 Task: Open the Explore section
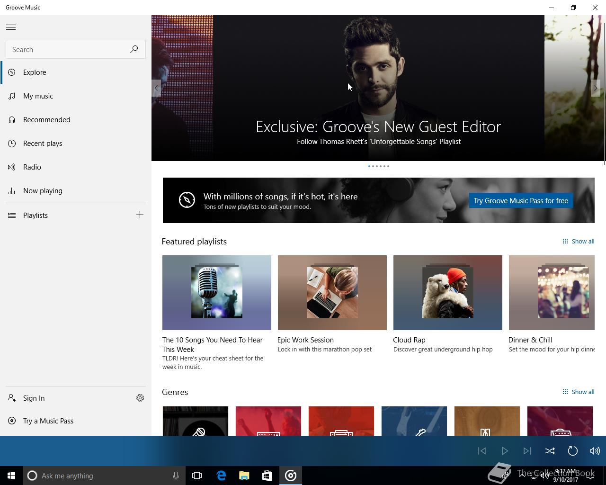click(x=76, y=72)
